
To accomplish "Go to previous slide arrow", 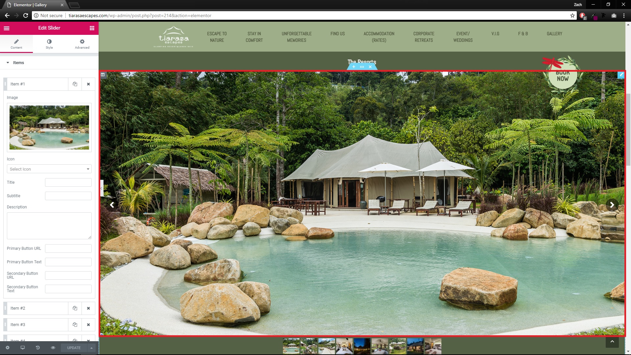I will (112, 205).
